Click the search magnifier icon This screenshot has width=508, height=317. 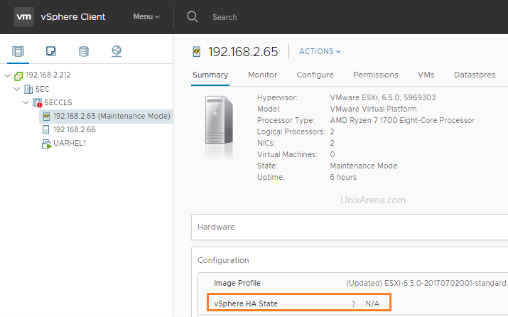(x=193, y=17)
